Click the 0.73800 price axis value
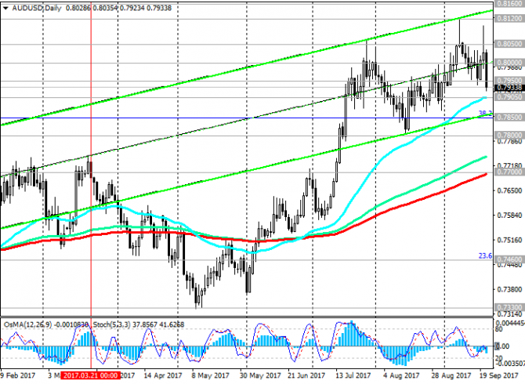This screenshot has width=525, height=384. 509,289
